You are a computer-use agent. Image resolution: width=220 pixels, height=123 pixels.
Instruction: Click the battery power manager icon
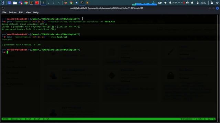pos(197,3)
